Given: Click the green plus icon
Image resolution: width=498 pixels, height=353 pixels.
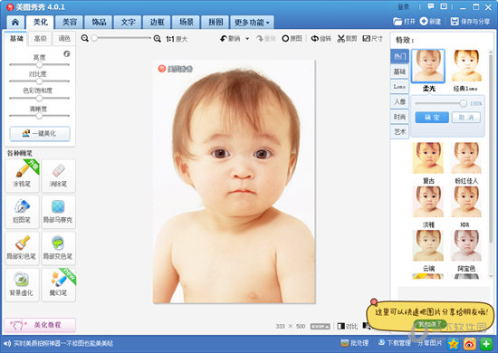Looking at the screenshot, I should pos(486,343).
